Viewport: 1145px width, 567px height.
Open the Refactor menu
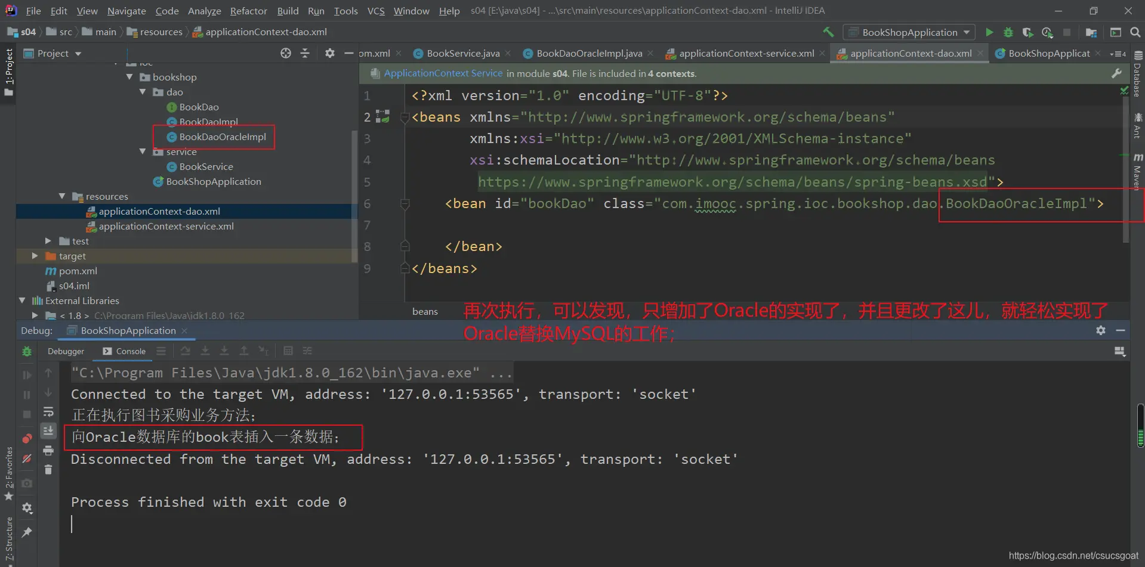pos(248,11)
